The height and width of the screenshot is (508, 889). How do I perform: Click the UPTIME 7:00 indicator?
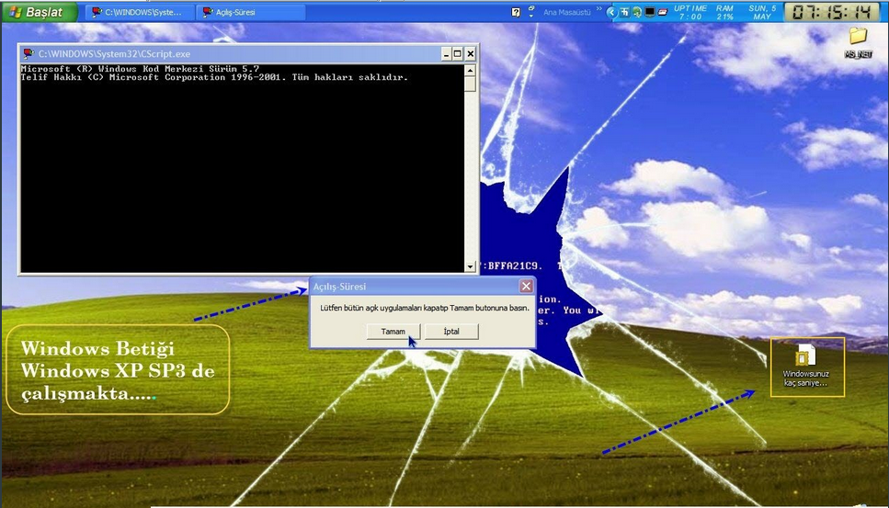[690, 13]
